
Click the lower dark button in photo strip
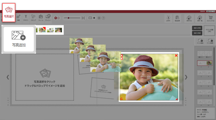pyautogui.click(x=197, y=33)
